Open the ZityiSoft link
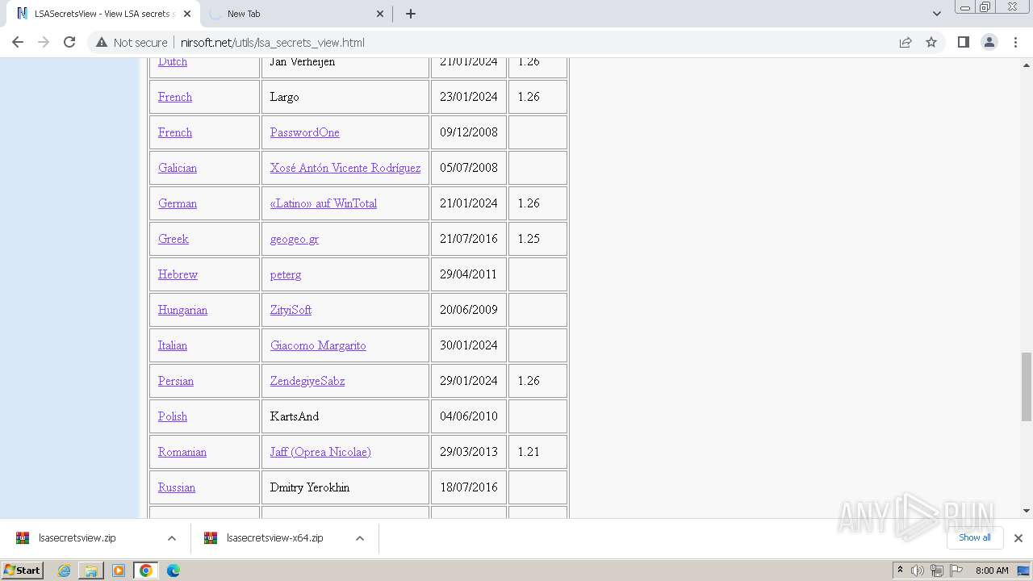 point(291,310)
